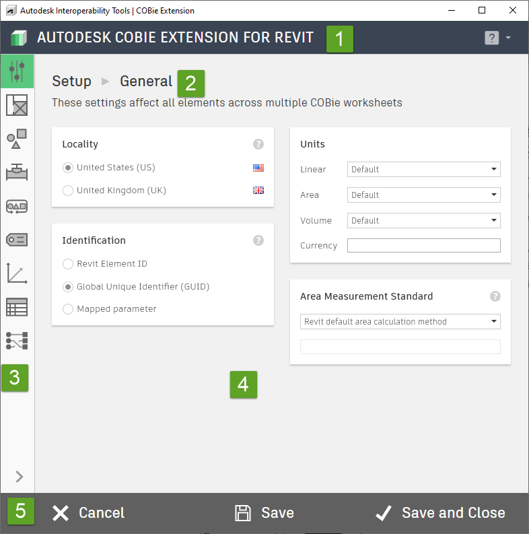This screenshot has width=529, height=534.
Task: Open the General setup sliders tab
Action: click(17, 71)
